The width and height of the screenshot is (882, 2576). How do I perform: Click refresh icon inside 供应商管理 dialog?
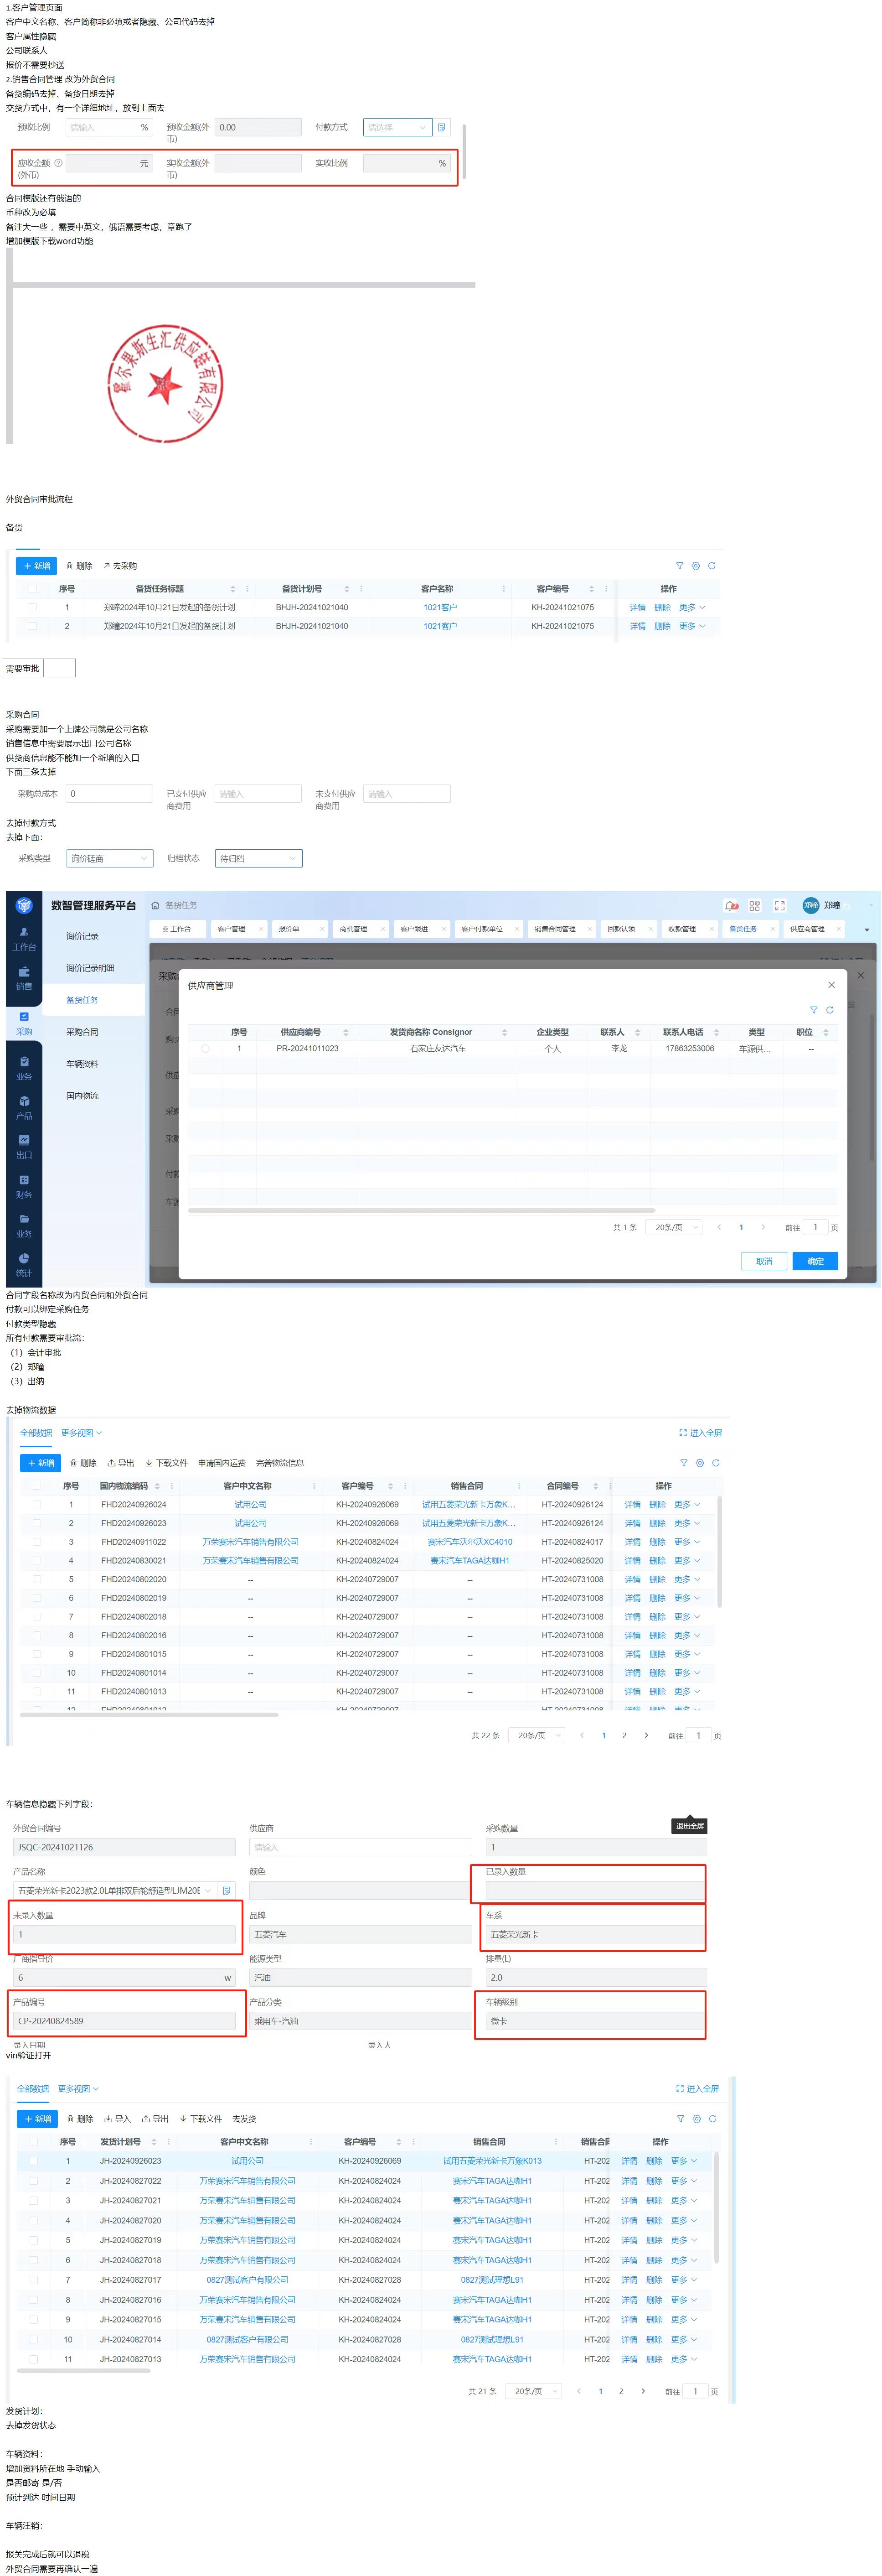pos(829,1010)
